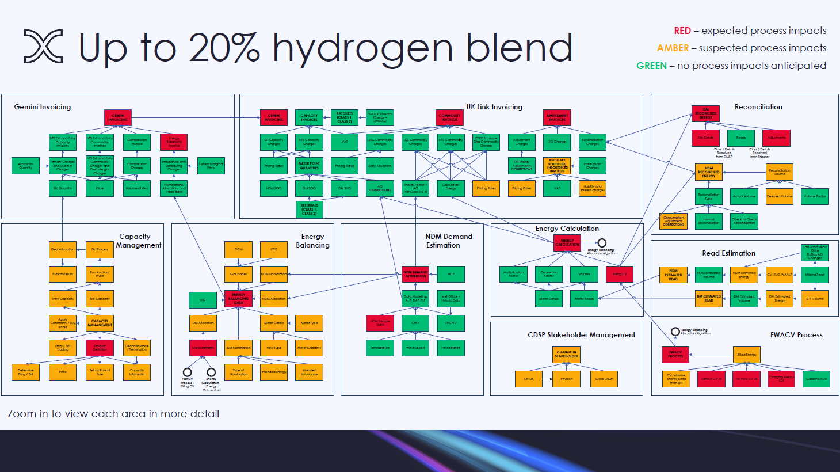Select the Meter Reads green box
Screen dimensions: 840x472
(584, 299)
